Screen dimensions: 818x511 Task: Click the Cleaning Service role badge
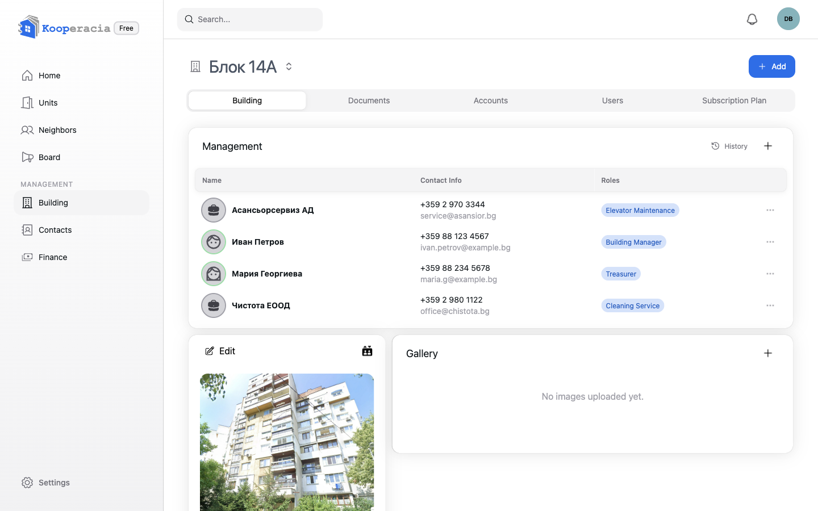point(633,305)
